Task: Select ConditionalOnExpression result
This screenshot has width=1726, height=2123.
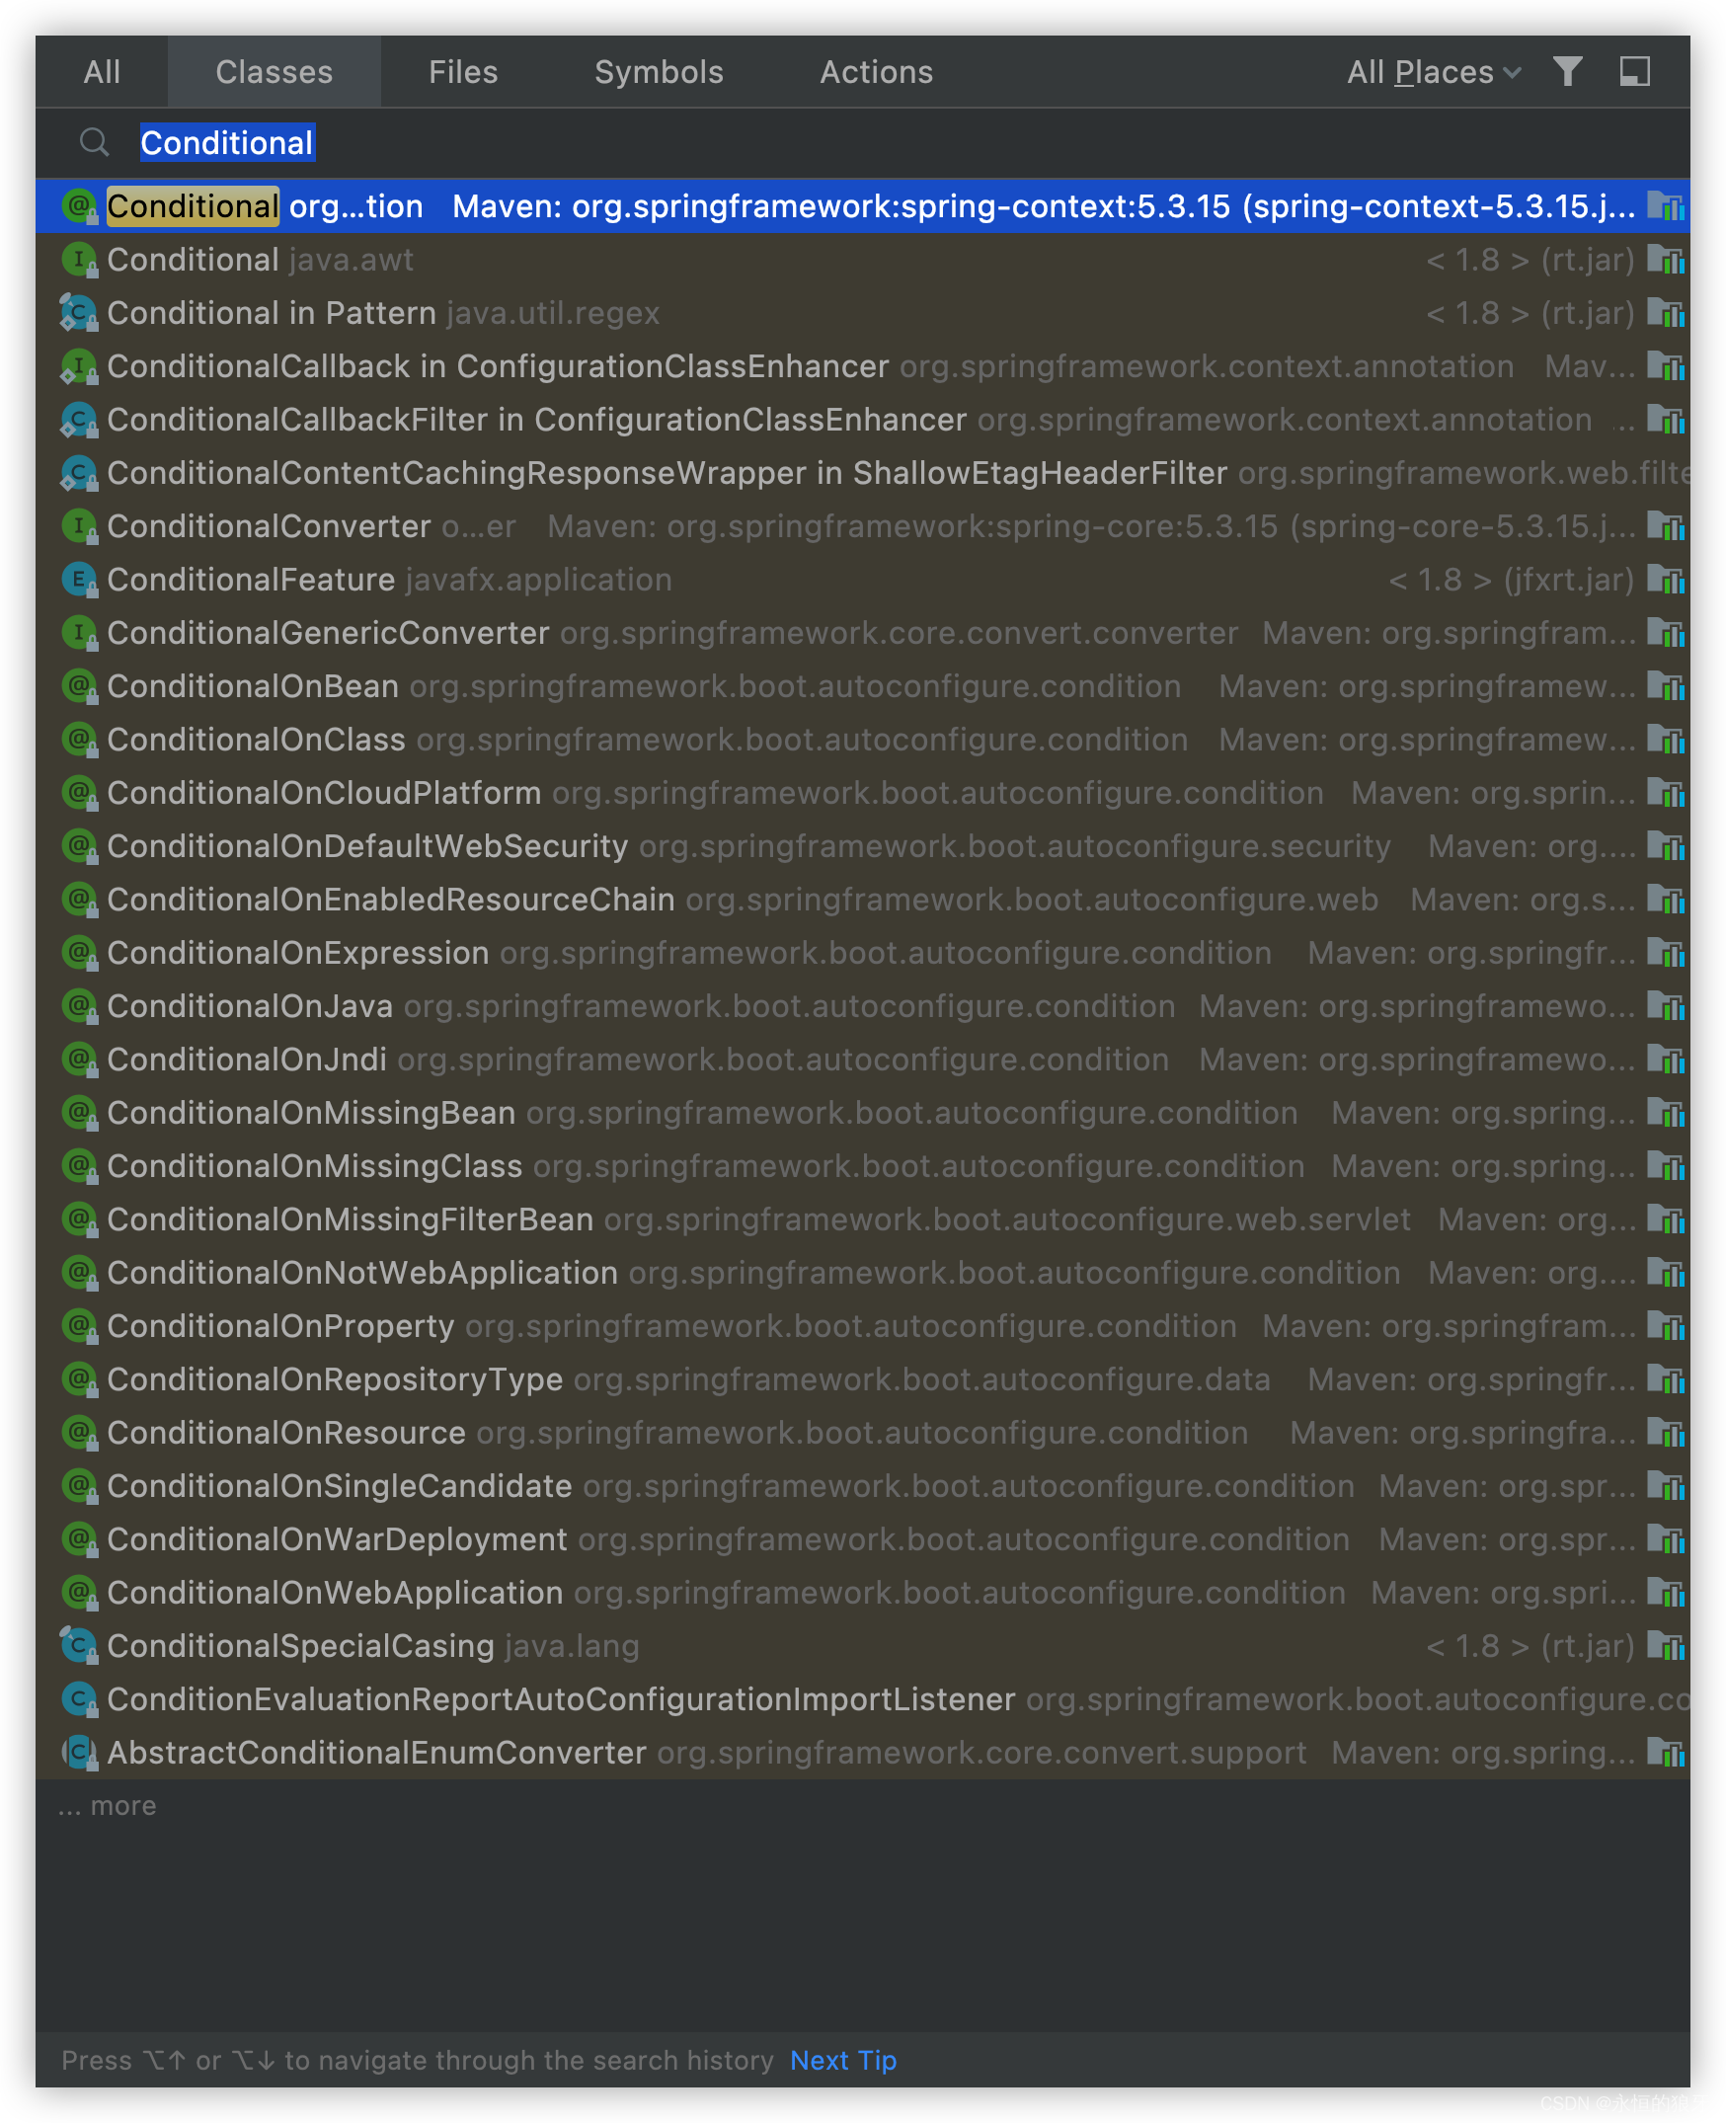Action: pos(863,953)
